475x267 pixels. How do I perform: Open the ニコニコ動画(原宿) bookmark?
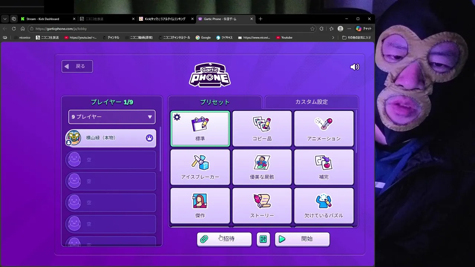[139, 37]
